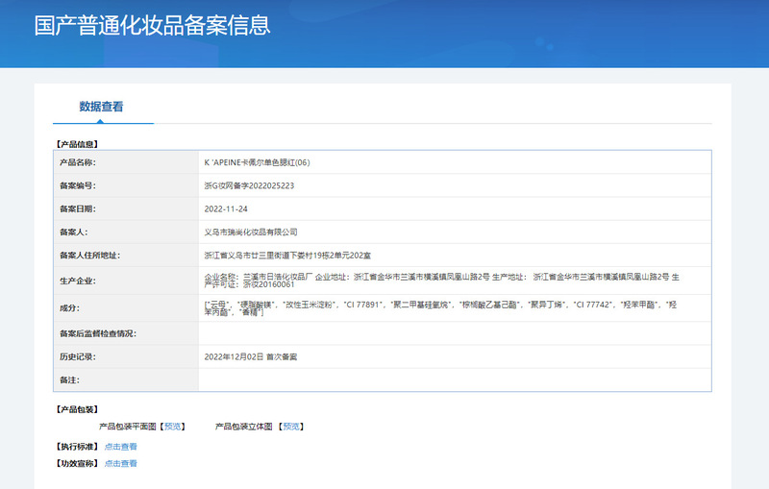Open the 数据查看 tab
The image size is (769, 489).
[x=101, y=107]
